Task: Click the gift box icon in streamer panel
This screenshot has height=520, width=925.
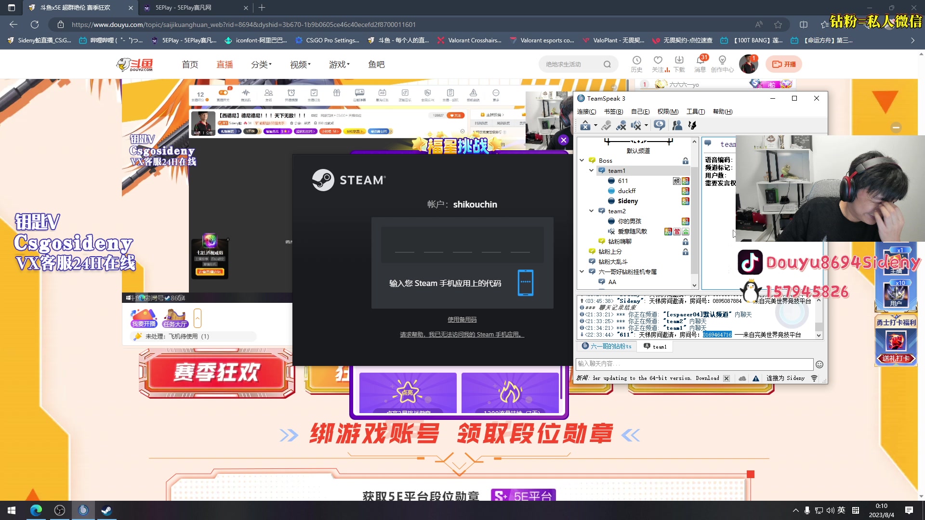Action: pyautogui.click(x=337, y=92)
